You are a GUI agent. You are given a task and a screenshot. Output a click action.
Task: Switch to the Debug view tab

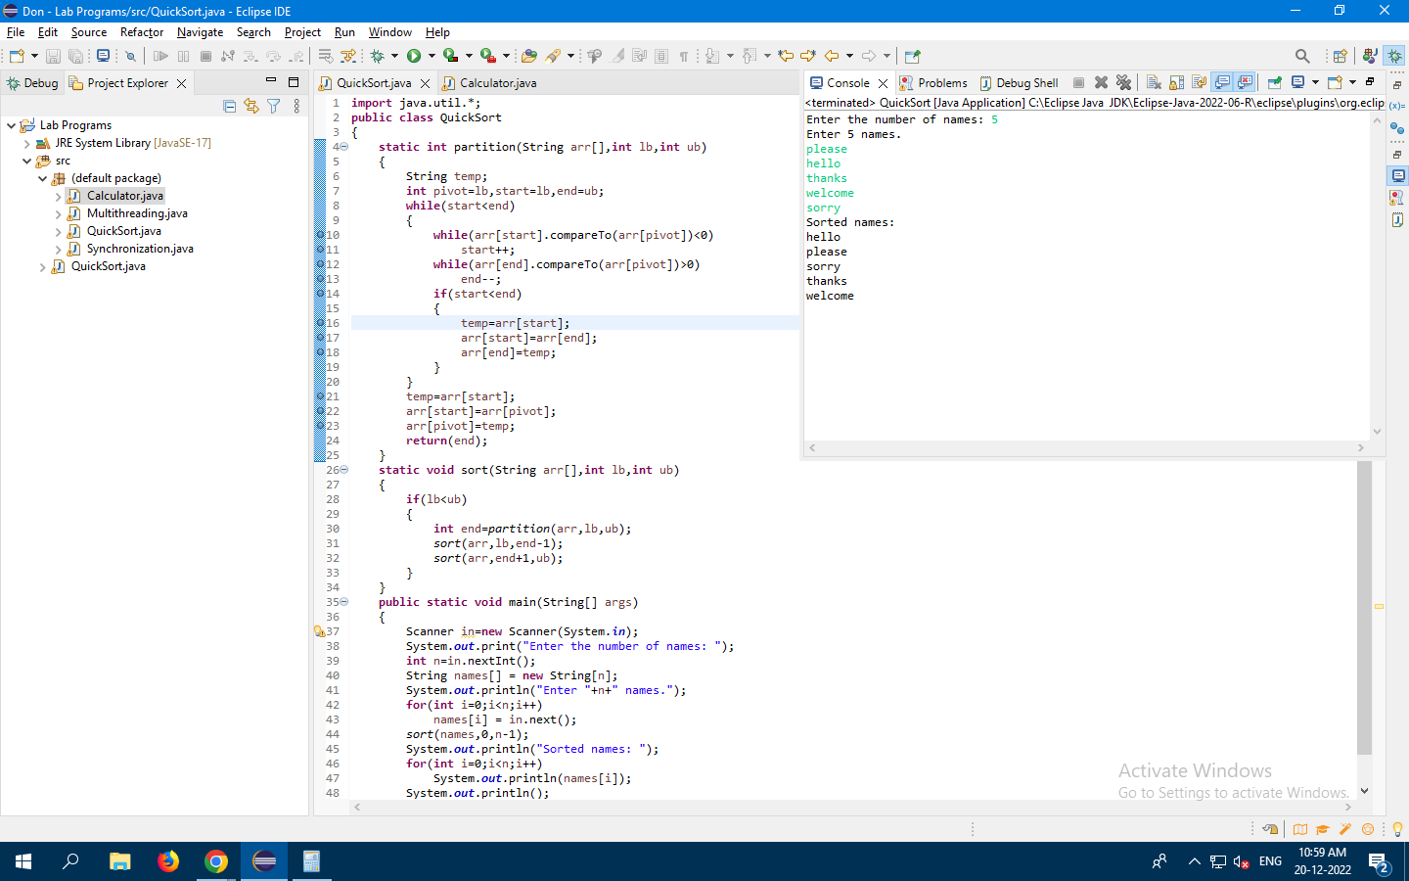[32, 83]
